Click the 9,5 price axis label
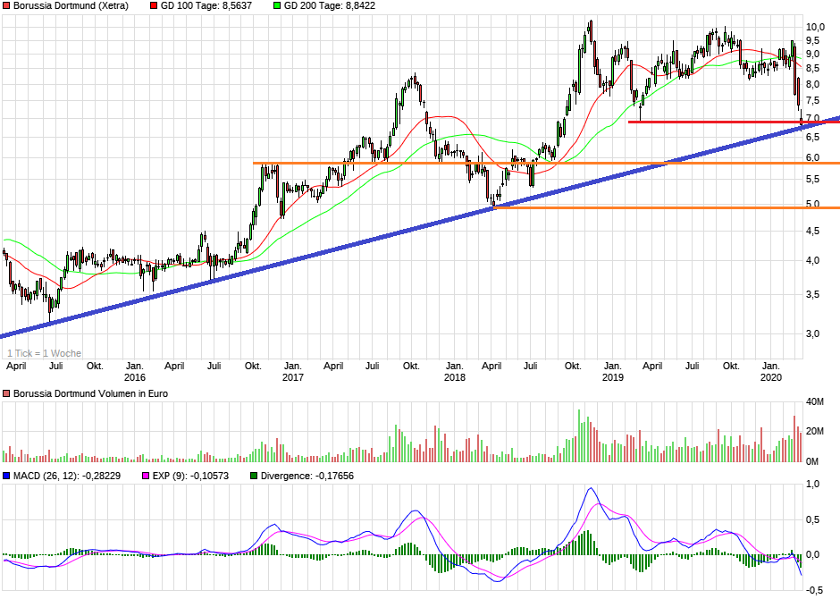Viewport: 840px width, 599px height. pos(813,41)
